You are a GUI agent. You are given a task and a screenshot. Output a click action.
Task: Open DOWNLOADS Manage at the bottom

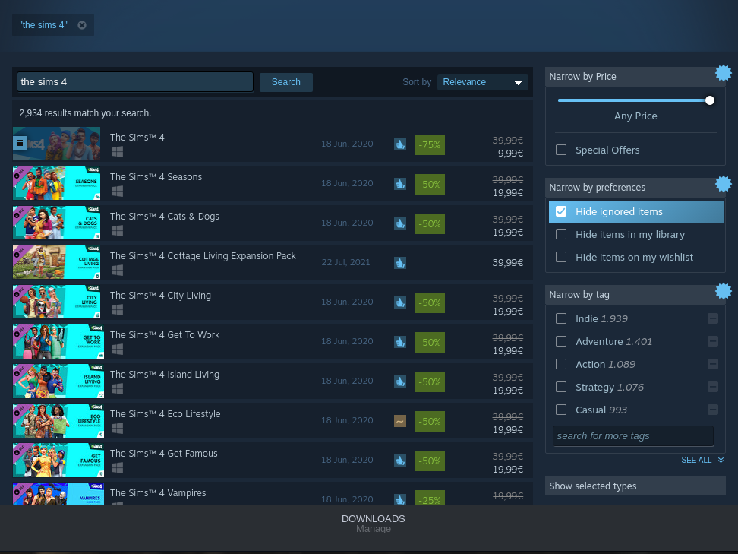pos(374,524)
